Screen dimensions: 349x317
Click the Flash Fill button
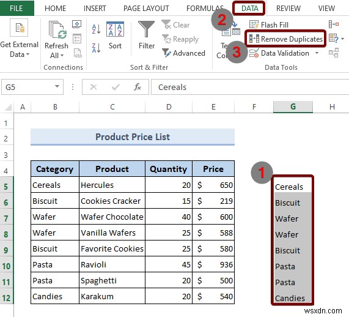[269, 24]
